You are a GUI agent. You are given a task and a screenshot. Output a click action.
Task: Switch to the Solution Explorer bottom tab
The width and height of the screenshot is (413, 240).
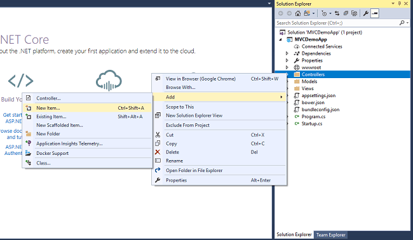[294, 234]
